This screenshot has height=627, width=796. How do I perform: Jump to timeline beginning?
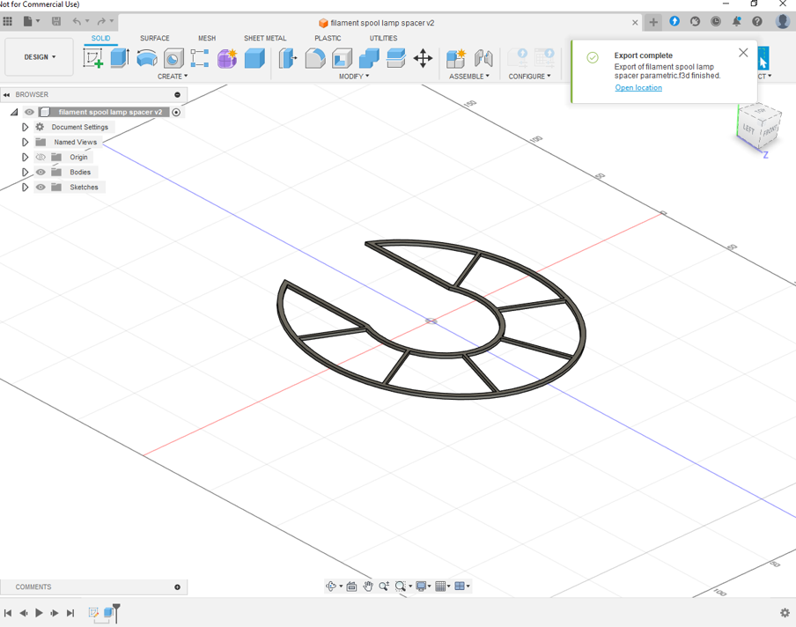coord(8,613)
